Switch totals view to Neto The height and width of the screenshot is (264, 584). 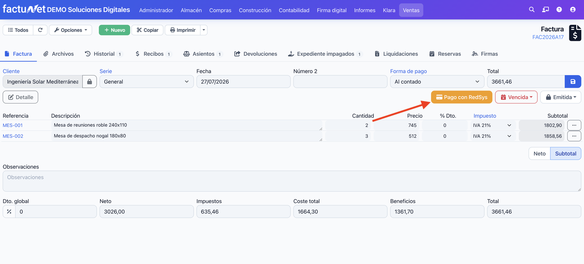(x=539, y=154)
